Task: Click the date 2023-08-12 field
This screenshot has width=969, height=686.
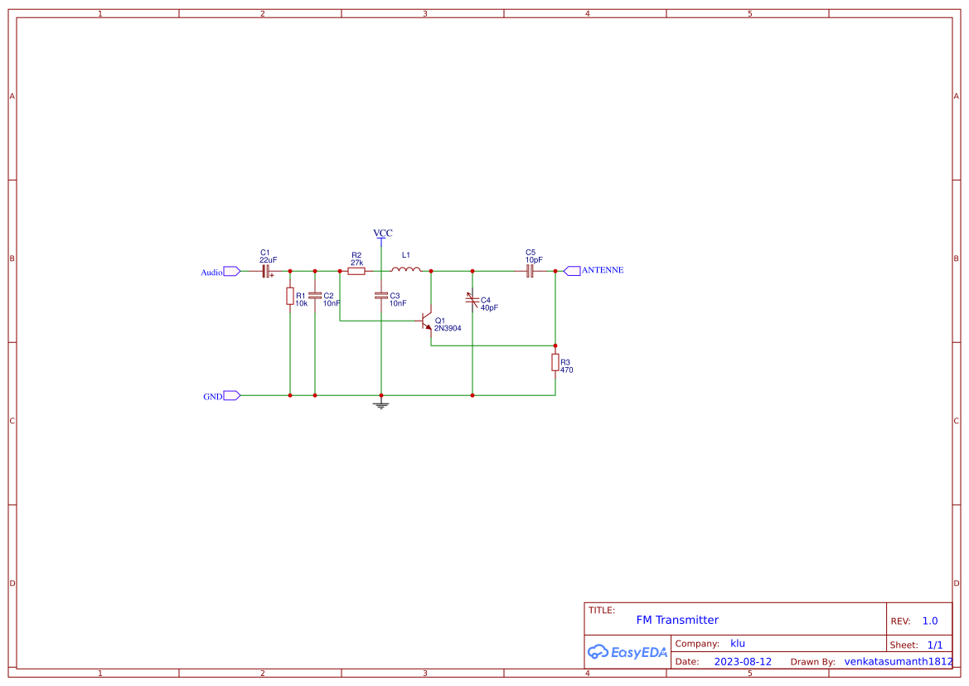Action: coord(744,660)
